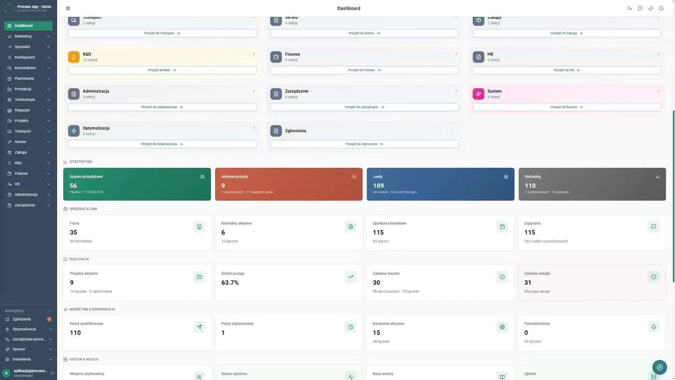Toggle the hamburger sidebar menu
The image size is (675, 380).
tap(68, 8)
